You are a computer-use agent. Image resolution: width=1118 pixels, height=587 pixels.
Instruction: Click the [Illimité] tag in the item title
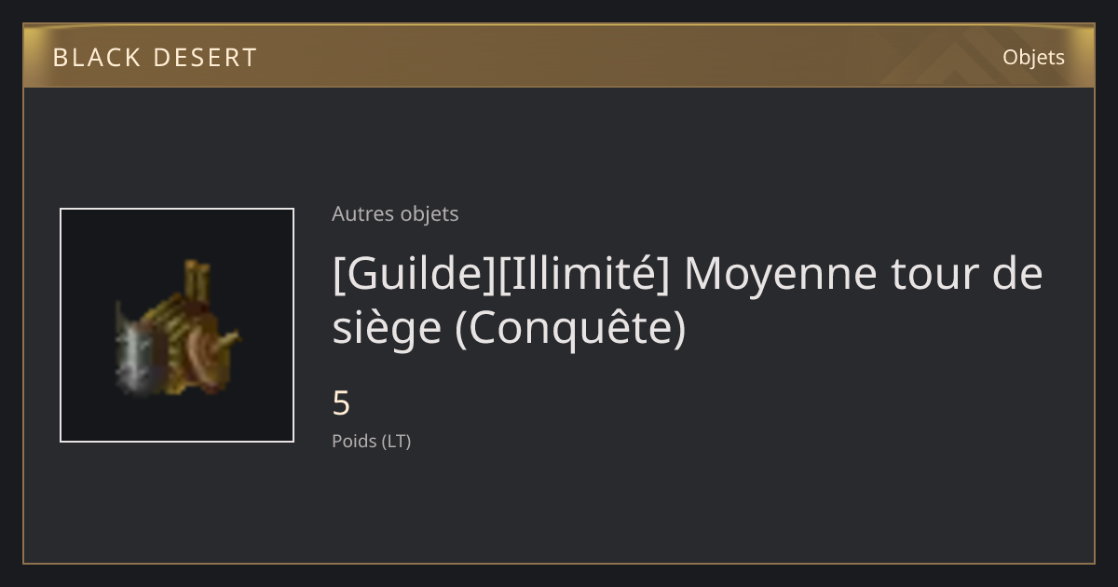pos(581,275)
